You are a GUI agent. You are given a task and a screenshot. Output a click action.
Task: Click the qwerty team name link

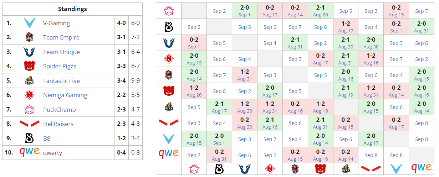pos(52,153)
